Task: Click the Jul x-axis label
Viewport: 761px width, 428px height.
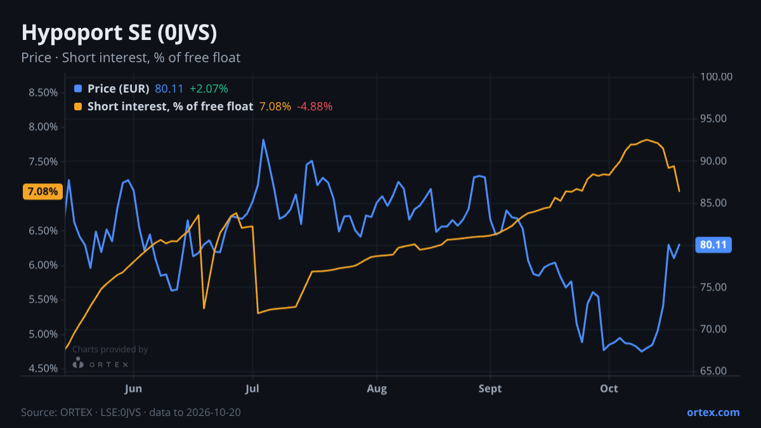Action: pos(253,387)
